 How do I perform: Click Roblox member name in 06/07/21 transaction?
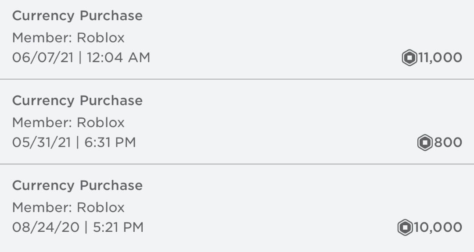101,38
